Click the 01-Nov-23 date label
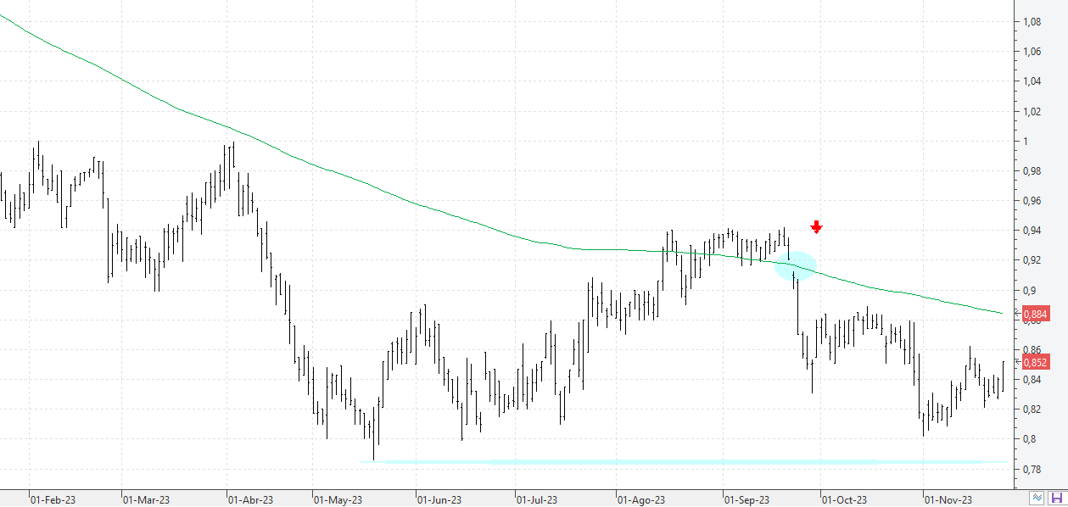 (x=948, y=500)
